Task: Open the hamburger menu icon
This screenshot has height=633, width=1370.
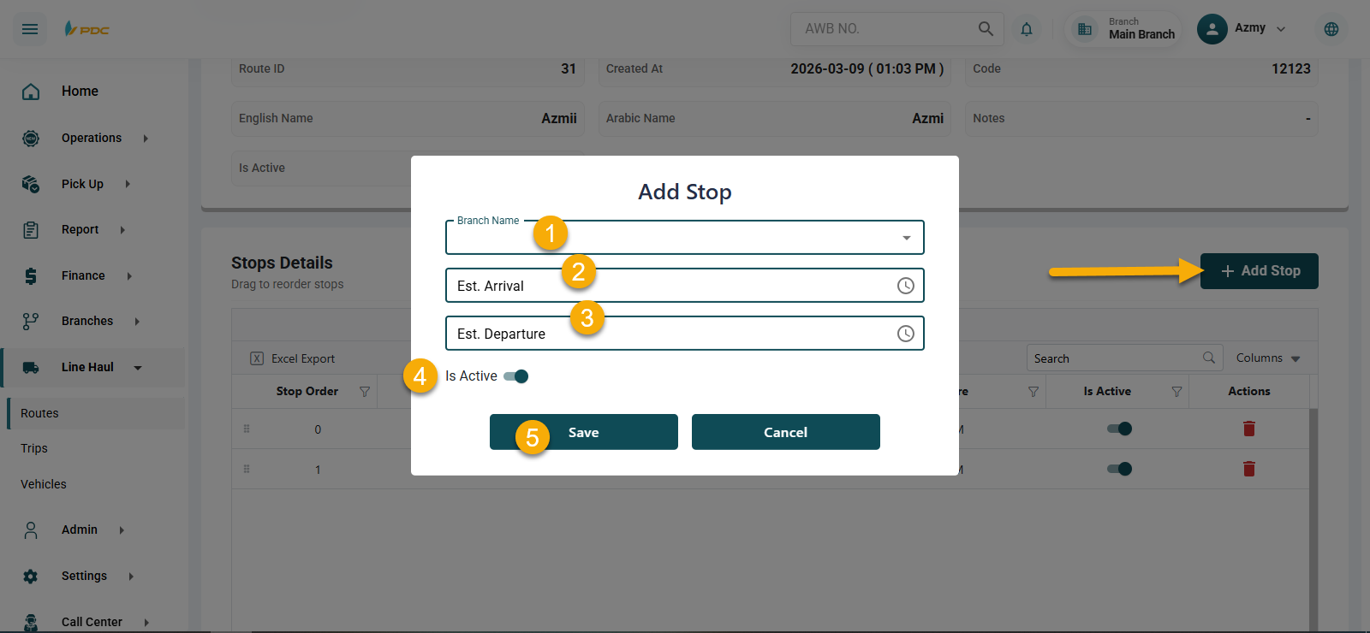Action: click(30, 29)
